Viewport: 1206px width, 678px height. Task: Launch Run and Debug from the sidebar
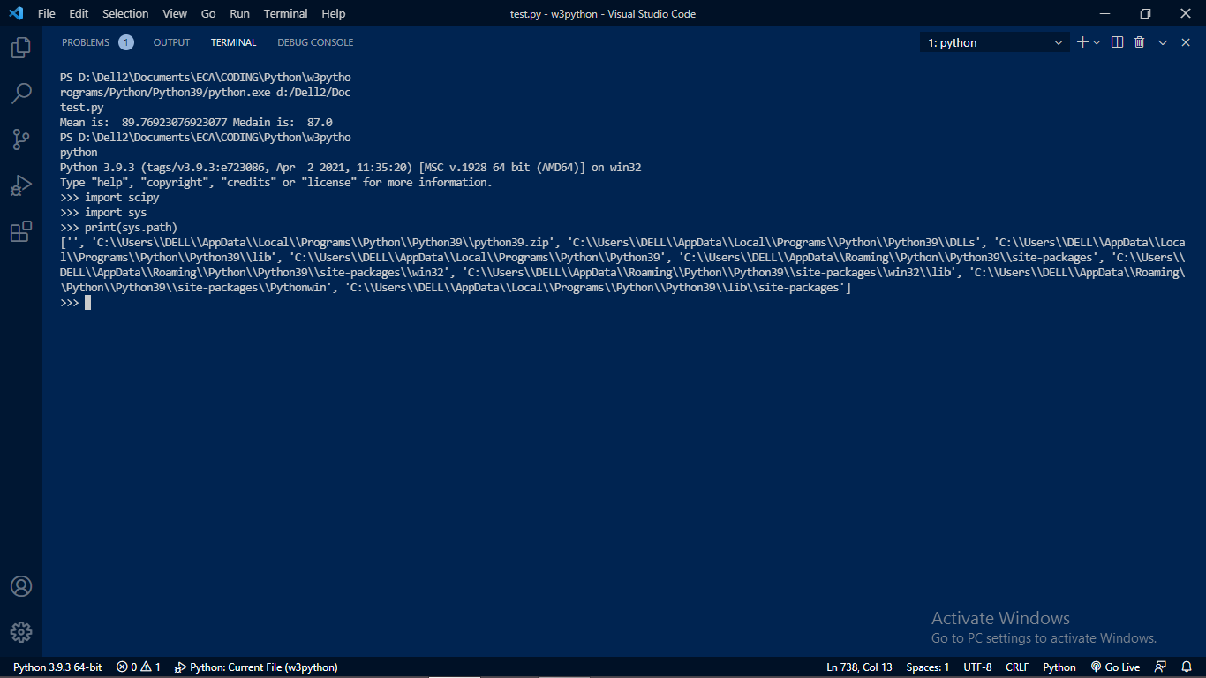[x=21, y=185]
